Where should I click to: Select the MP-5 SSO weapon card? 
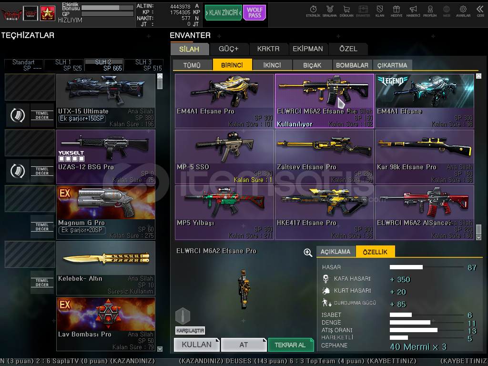(224, 157)
